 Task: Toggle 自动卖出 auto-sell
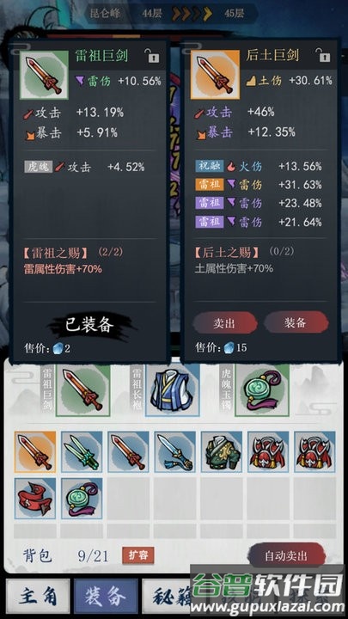coord(286,555)
